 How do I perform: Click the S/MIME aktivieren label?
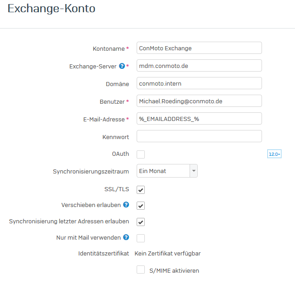pyautogui.click(x=174, y=270)
